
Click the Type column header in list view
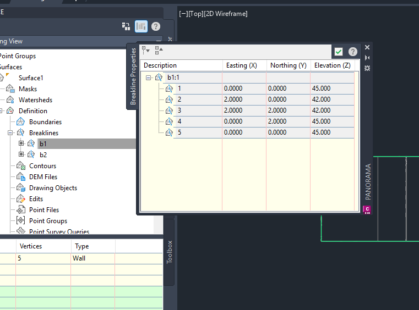pyautogui.click(x=93, y=246)
